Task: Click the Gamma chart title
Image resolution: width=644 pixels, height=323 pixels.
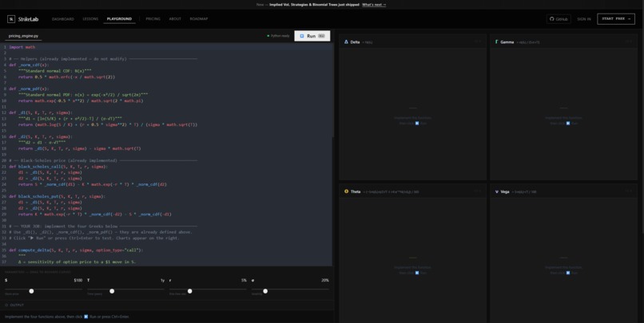Action: point(507,42)
